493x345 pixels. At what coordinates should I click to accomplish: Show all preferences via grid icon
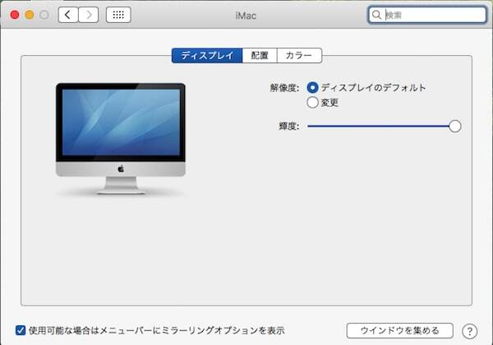pyautogui.click(x=118, y=15)
